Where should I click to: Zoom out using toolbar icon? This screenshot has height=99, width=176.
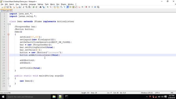point(51,7)
